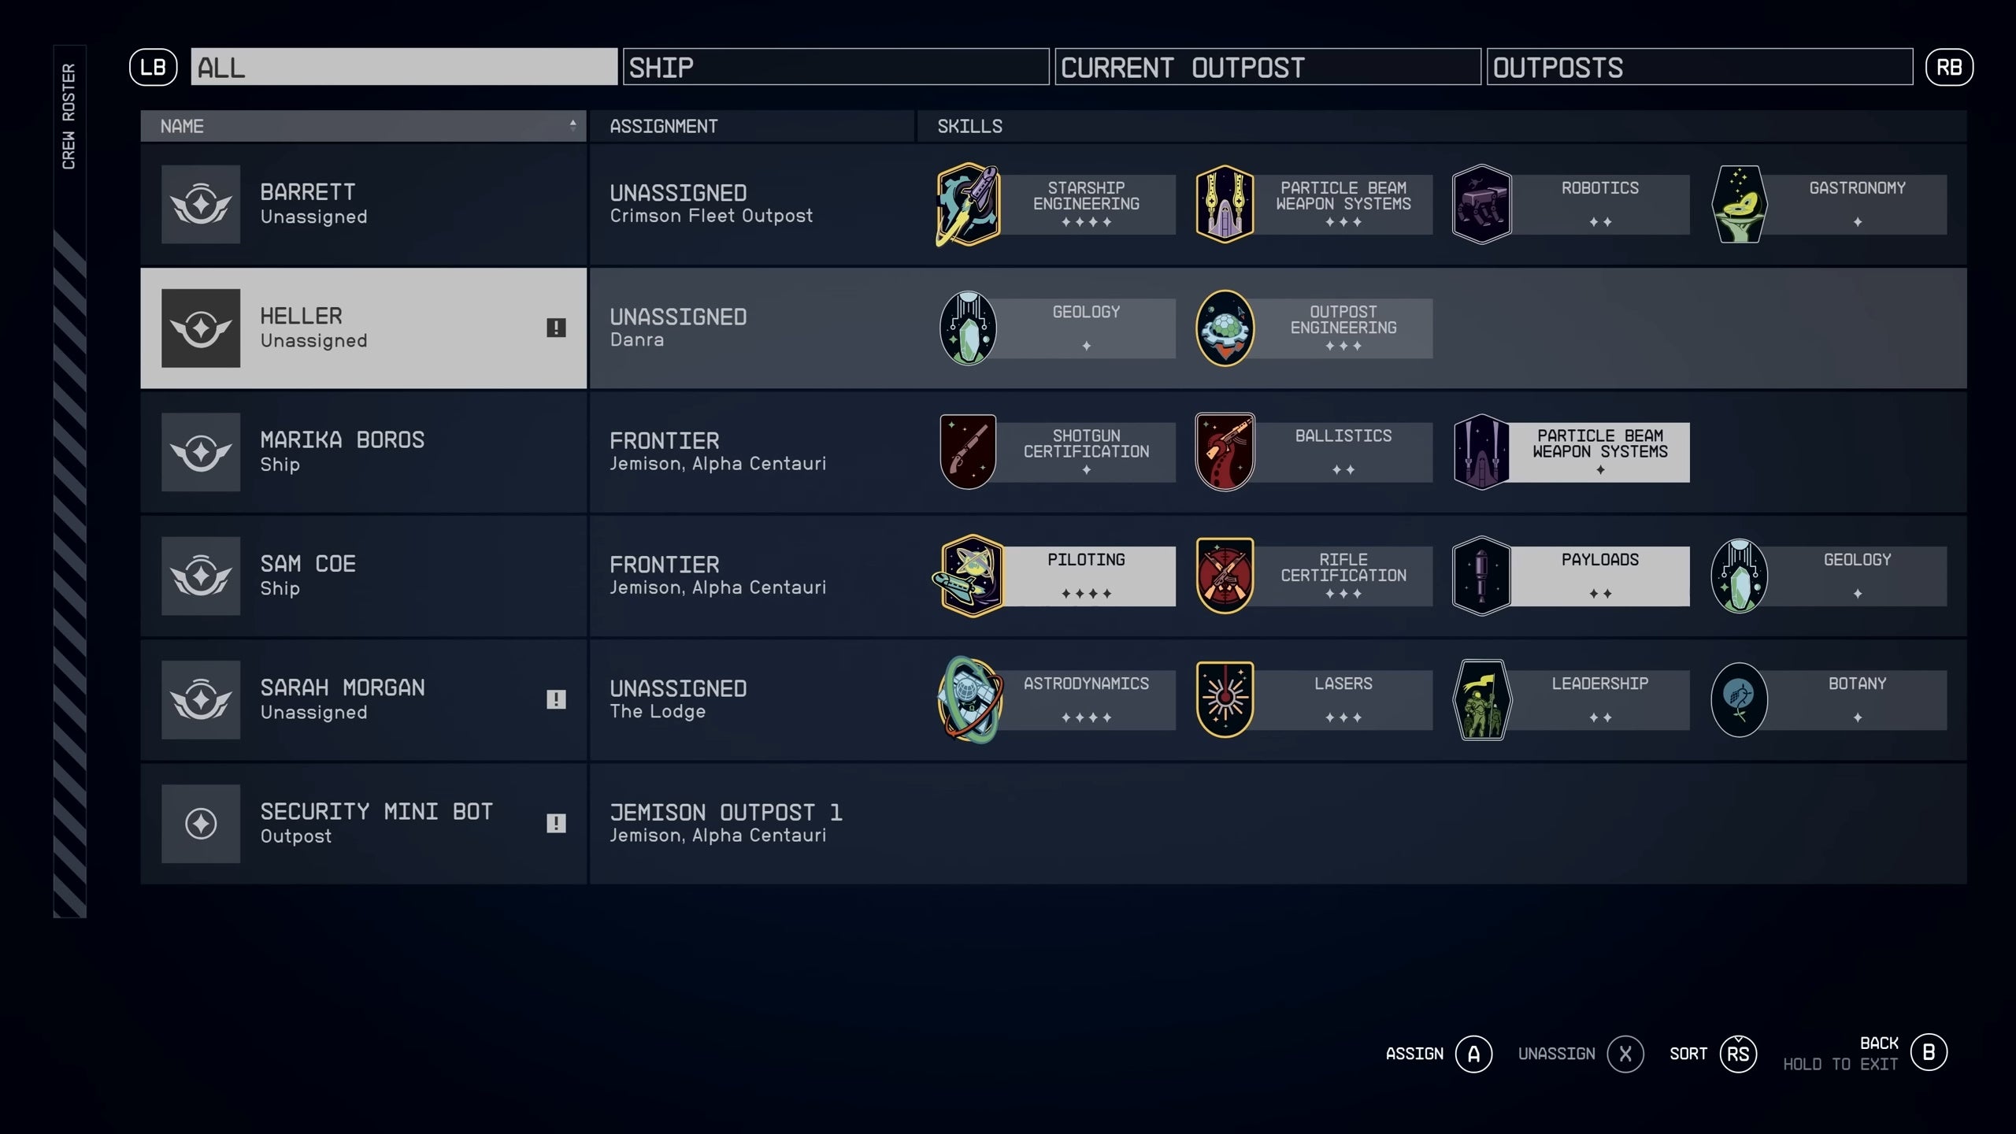Click the Outpost Engineering icon for Heller
Image resolution: width=2016 pixels, height=1134 pixels.
pyautogui.click(x=1224, y=327)
